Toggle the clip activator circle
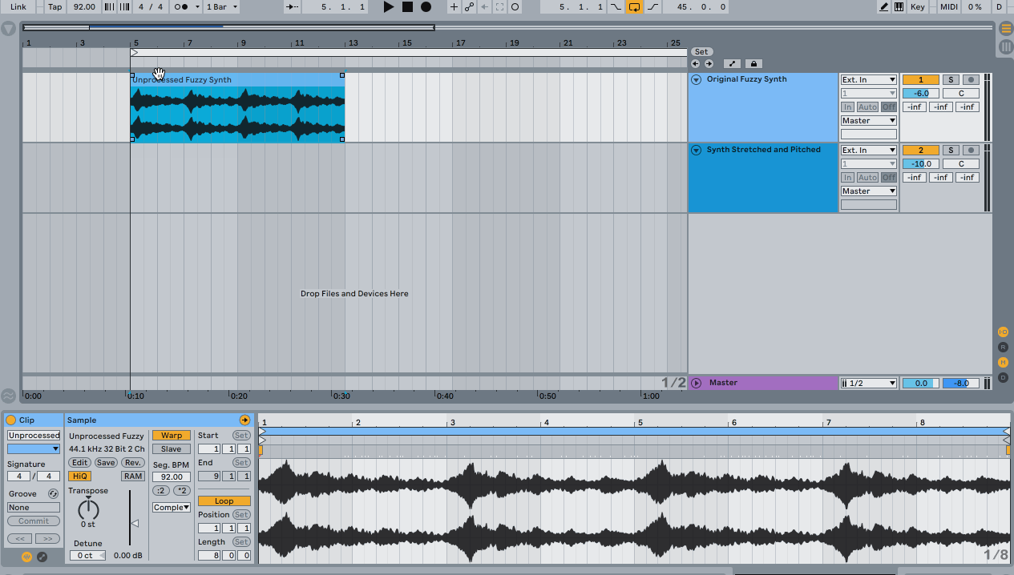 click(10, 420)
